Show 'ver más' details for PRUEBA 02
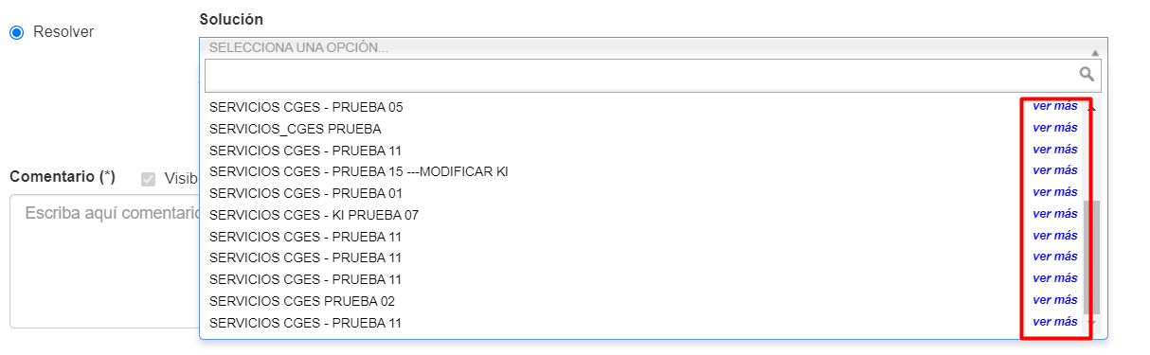 point(1054,300)
